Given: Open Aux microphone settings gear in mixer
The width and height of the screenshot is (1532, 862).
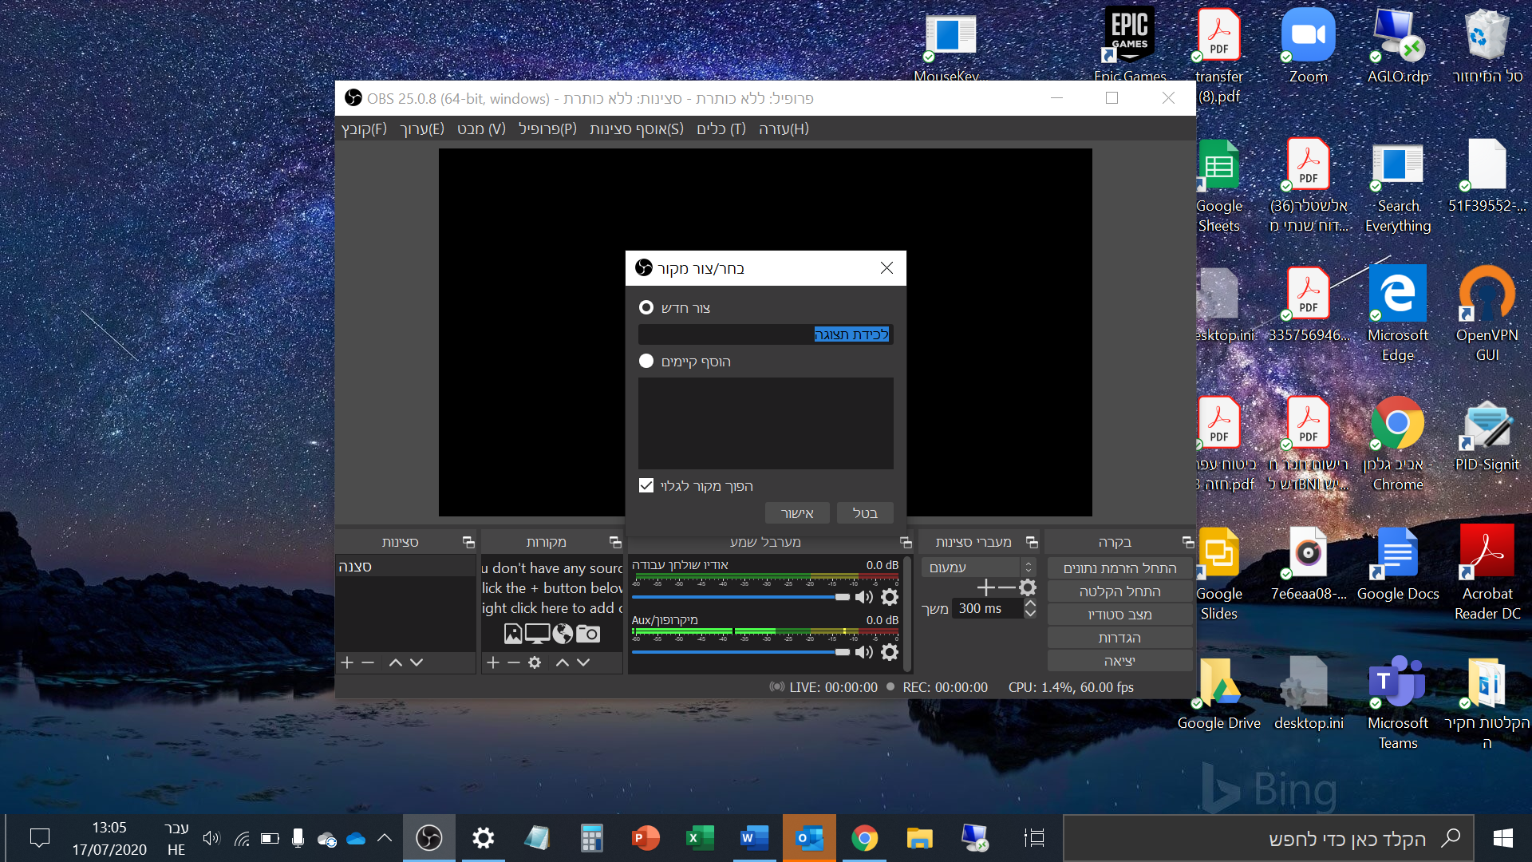Looking at the screenshot, I should pyautogui.click(x=890, y=652).
